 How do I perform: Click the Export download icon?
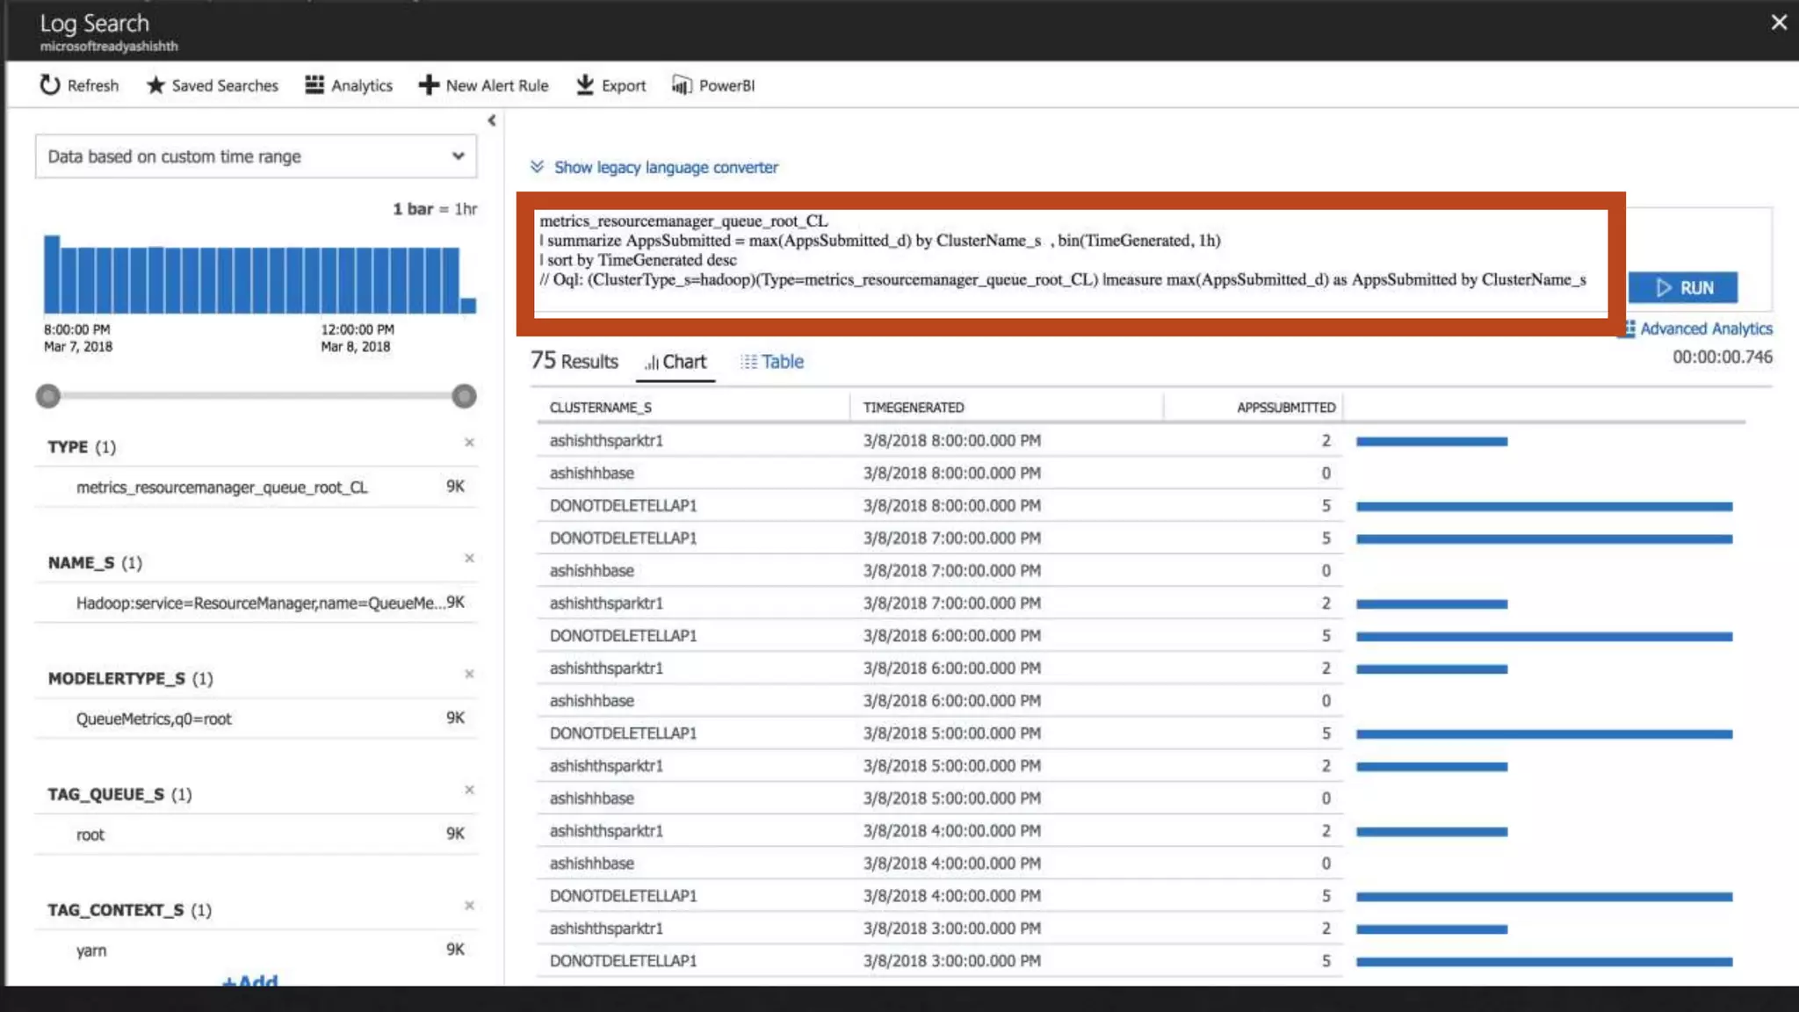(x=585, y=85)
